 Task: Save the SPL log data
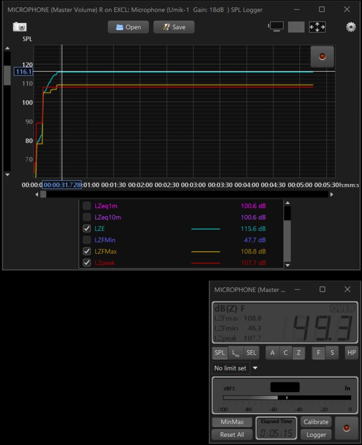pyautogui.click(x=174, y=27)
